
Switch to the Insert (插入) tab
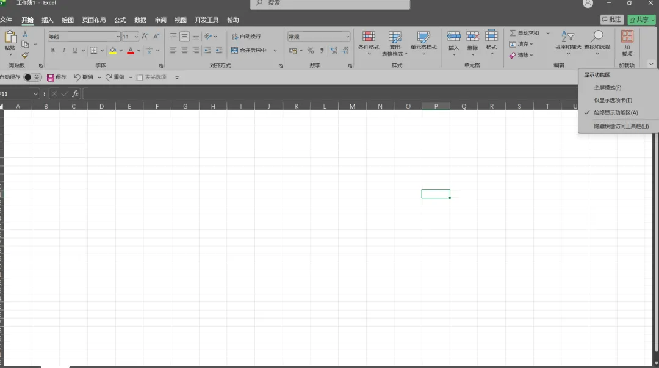pyautogui.click(x=48, y=20)
